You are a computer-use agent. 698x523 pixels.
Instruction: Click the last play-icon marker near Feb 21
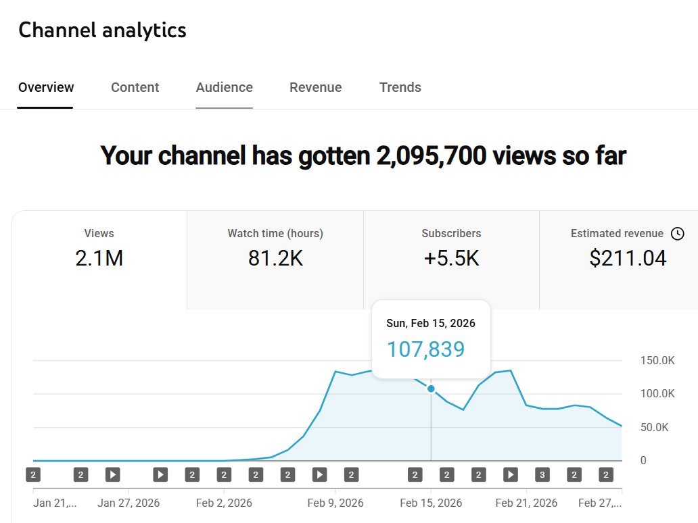click(511, 474)
